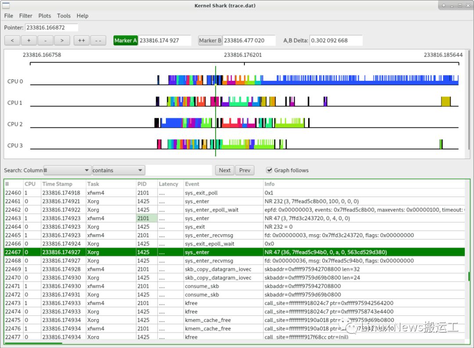Viewport: 474px width, 348px height.
Task: Select the Marker B button
Action: pyautogui.click(x=210, y=40)
